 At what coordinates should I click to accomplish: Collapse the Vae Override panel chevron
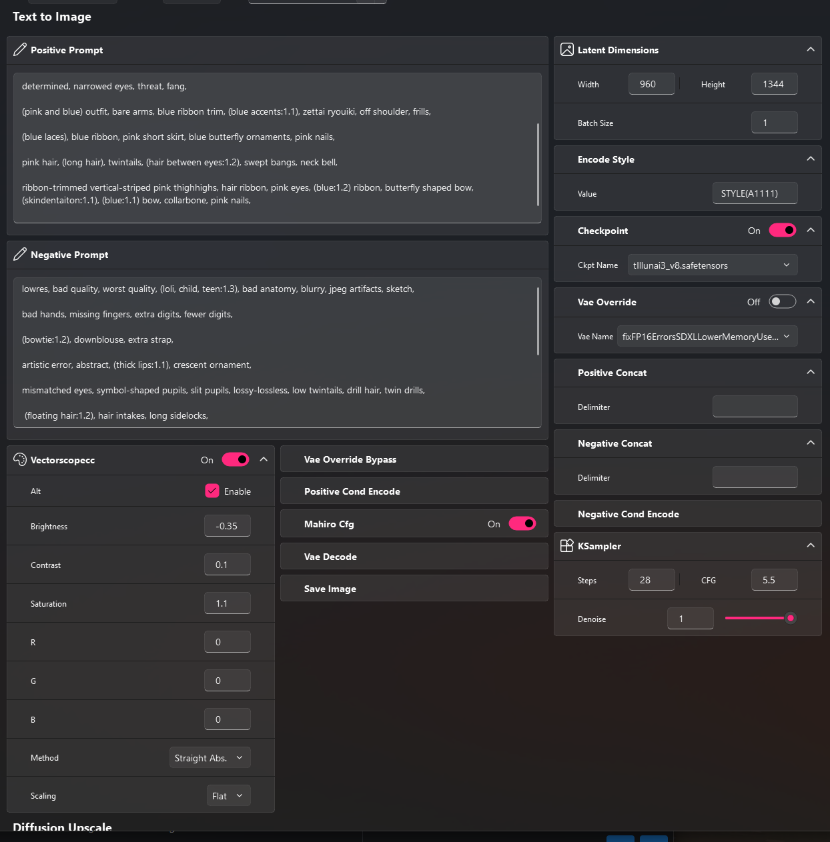click(811, 302)
